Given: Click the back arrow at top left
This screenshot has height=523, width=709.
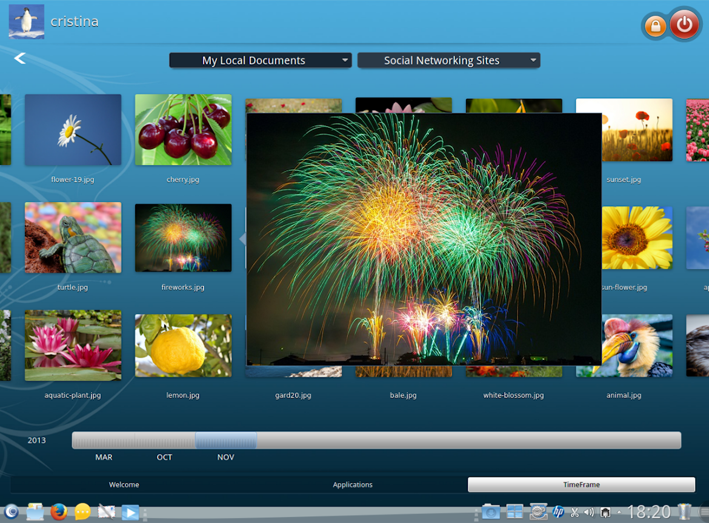Looking at the screenshot, I should (20, 58).
